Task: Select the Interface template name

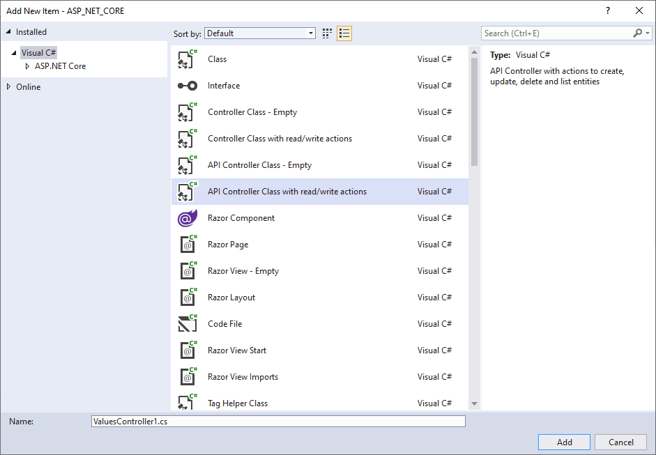Action: coord(224,86)
